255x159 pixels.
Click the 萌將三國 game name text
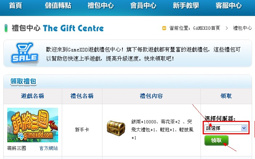coord(17,148)
